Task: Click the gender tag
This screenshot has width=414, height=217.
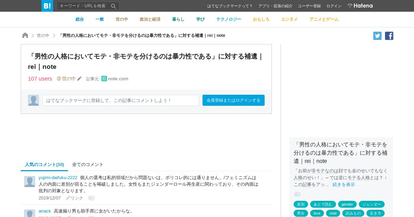Action: [x=347, y=204]
